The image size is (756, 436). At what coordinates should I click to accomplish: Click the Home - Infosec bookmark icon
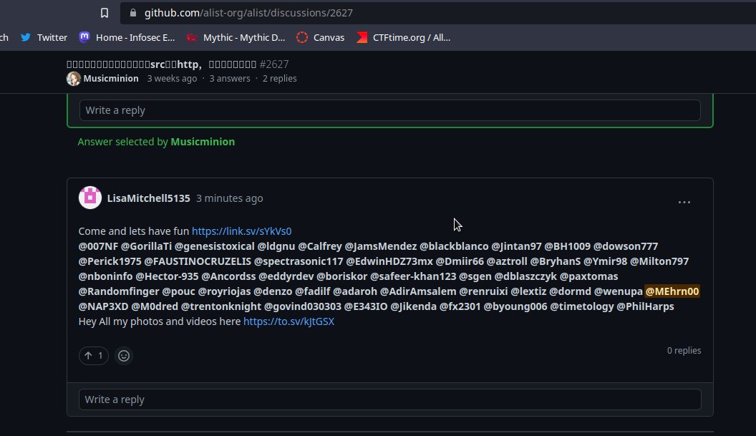pos(84,37)
